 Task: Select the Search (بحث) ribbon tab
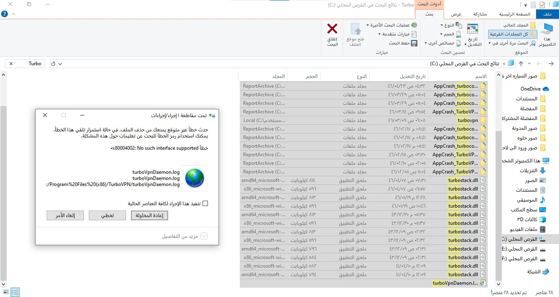point(429,14)
